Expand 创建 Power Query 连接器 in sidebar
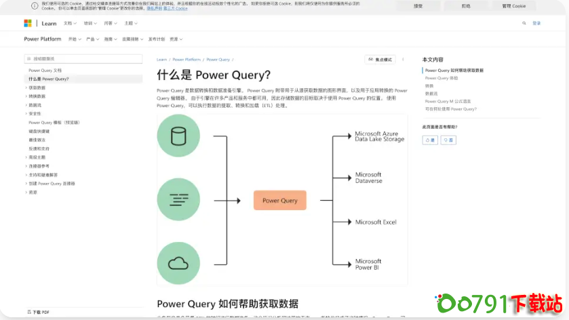569x320 pixels. (52, 184)
